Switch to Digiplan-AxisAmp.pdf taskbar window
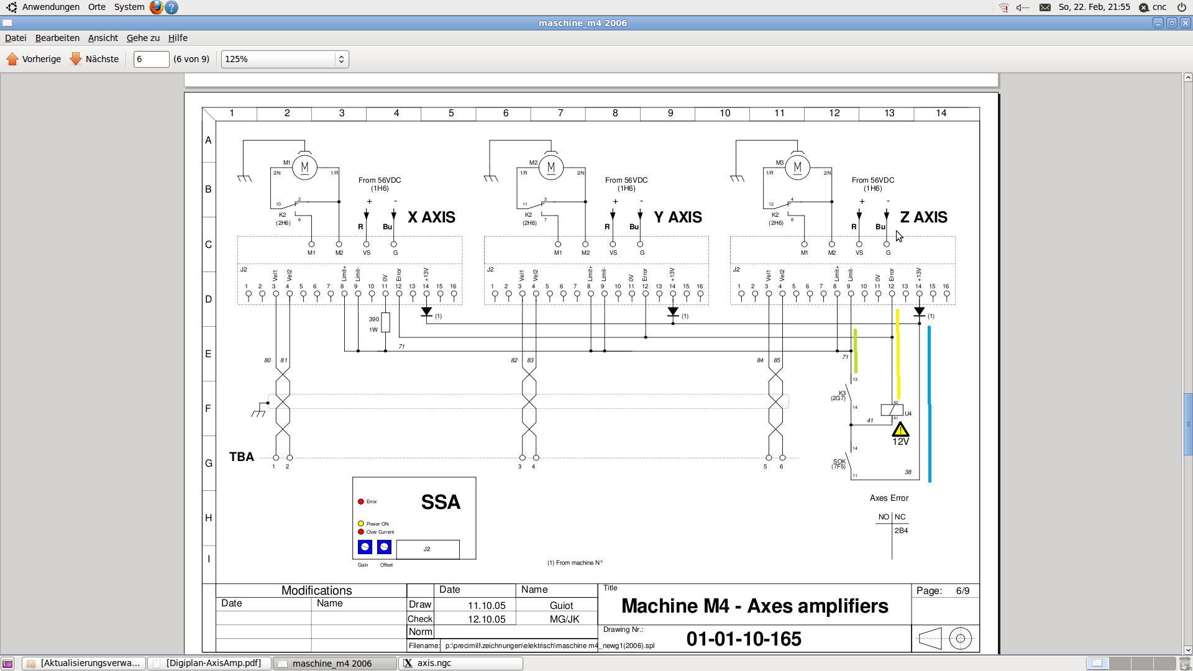The height and width of the screenshot is (671, 1193). click(x=209, y=664)
